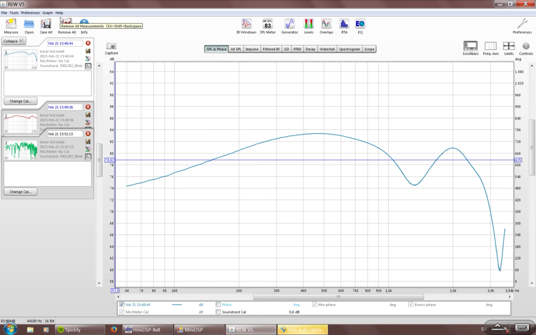Select measurement 3 green thumbnail graph
The width and height of the screenshot is (536, 335).
pyautogui.click(x=20, y=150)
